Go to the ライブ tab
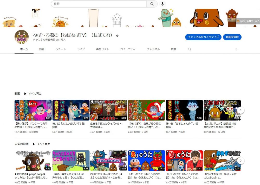Viewport: 260px width, 185px height. [x=81, y=49]
